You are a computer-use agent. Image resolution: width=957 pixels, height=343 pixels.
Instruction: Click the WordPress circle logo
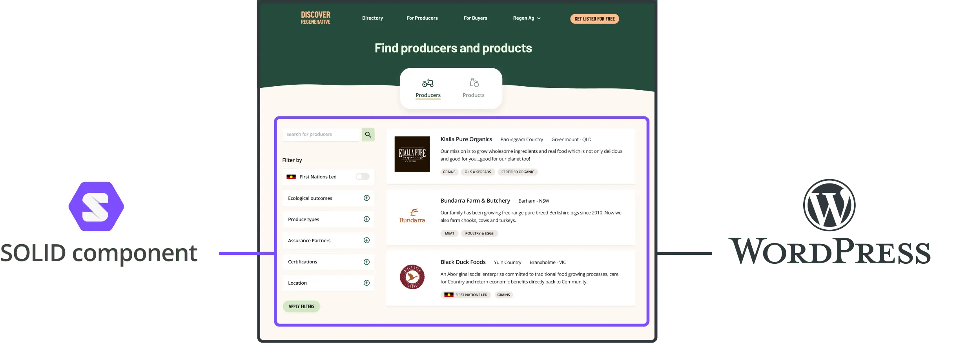pyautogui.click(x=829, y=205)
